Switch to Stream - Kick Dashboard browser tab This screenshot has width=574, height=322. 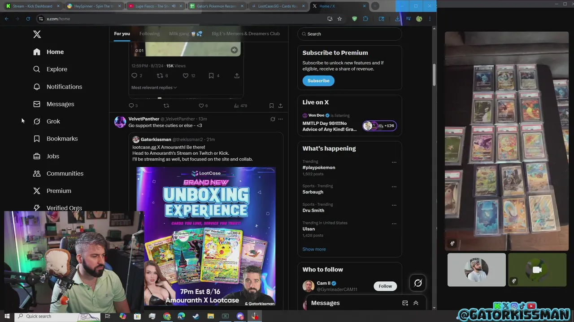click(x=32, y=6)
